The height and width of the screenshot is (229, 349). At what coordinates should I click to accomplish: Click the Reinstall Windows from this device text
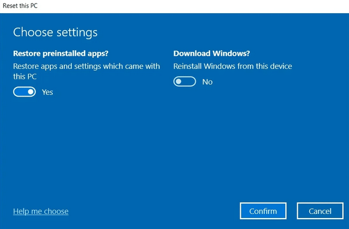233,66
